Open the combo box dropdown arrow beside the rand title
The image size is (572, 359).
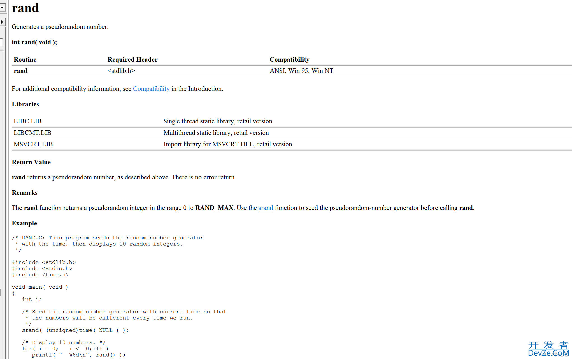[3, 8]
